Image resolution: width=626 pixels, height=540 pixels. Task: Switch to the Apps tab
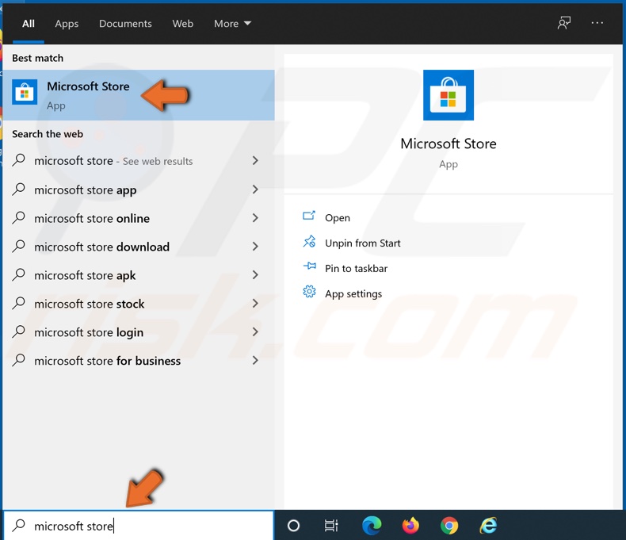[x=67, y=24]
